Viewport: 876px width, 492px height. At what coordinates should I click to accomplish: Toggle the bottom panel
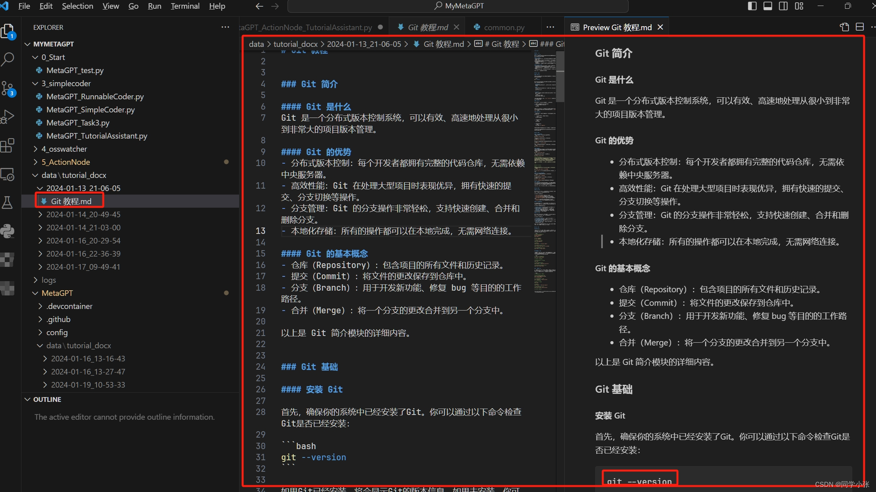point(768,6)
